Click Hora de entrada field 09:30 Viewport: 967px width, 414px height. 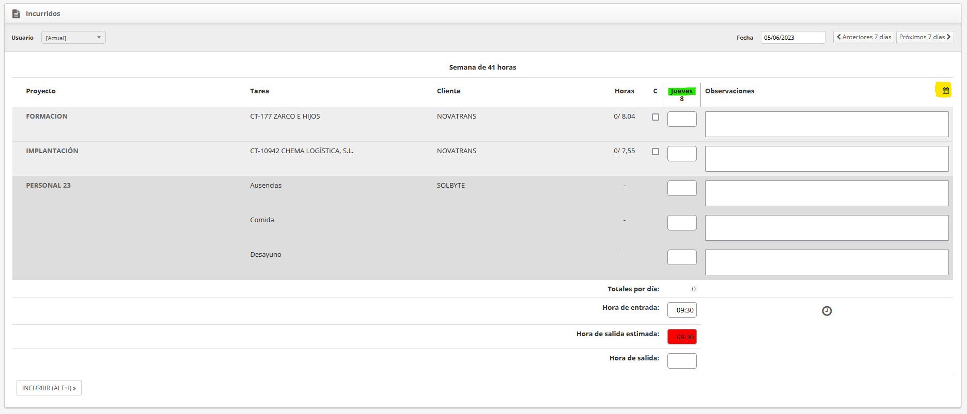(682, 310)
